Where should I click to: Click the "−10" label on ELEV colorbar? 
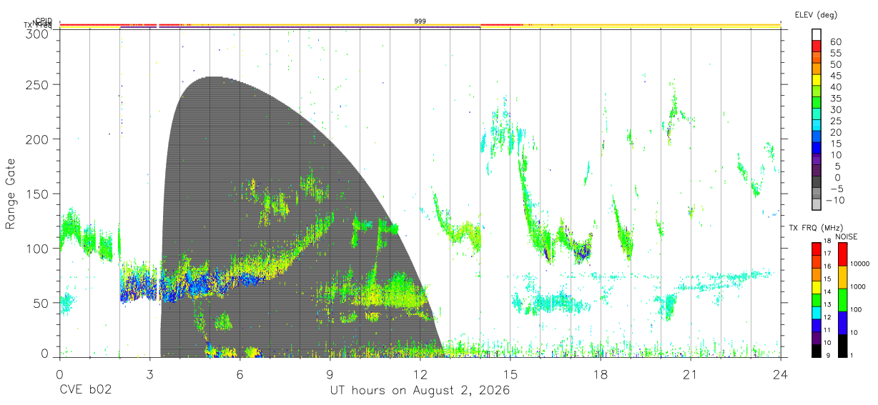(835, 200)
